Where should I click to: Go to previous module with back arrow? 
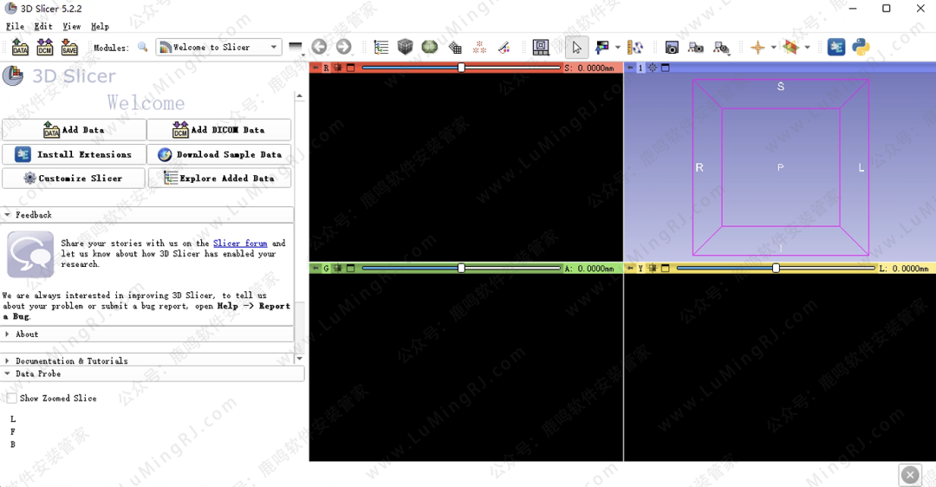tap(319, 47)
